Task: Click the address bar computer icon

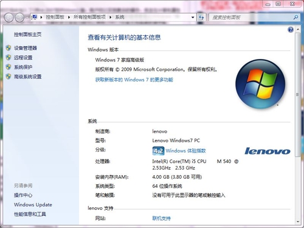Action: coord(35,17)
